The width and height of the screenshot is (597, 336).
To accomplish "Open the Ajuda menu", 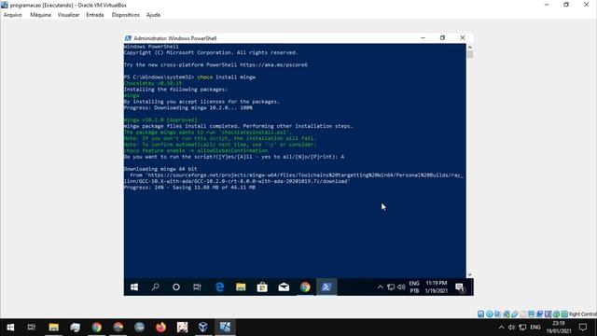I will [x=153, y=15].
